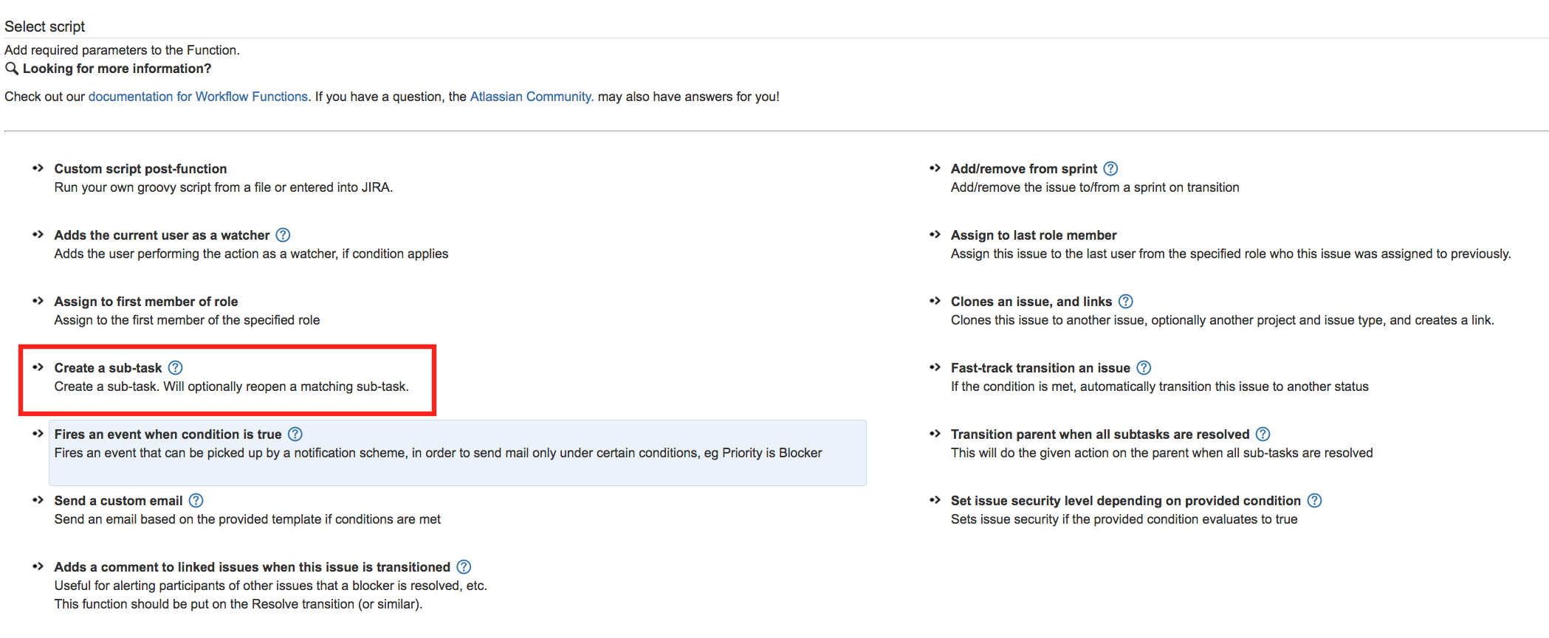Click help icon for Add/remove from sprint

[1110, 169]
